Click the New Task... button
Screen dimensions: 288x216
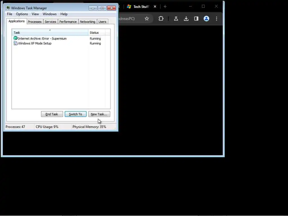[x=99, y=114]
